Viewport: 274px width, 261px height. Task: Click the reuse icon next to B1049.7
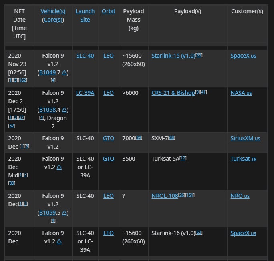(x=64, y=72)
